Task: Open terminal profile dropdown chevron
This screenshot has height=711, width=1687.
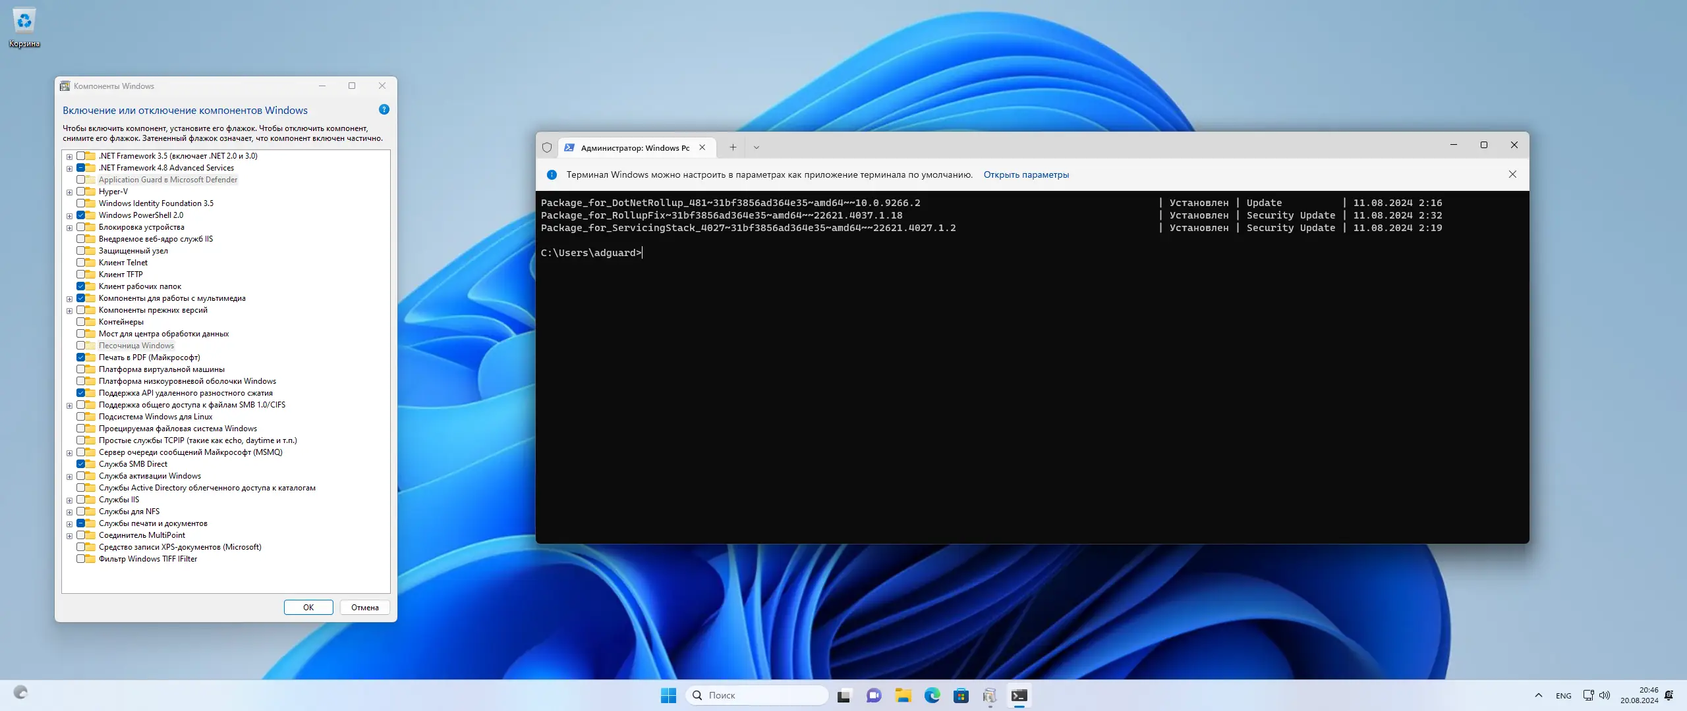Action: 757,147
